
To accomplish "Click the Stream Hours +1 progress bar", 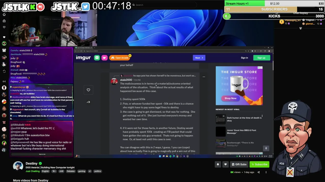I will pyautogui.click(x=274, y=4).
